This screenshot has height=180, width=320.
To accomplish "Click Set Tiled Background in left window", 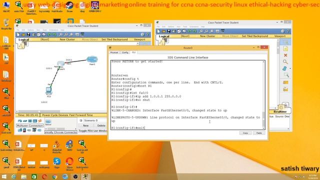I will (x=114, y=39).
